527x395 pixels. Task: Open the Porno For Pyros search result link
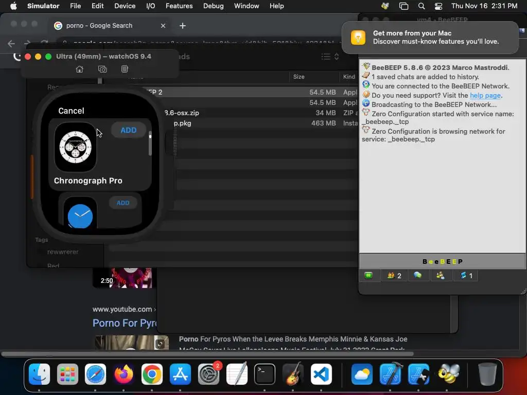coord(125,323)
